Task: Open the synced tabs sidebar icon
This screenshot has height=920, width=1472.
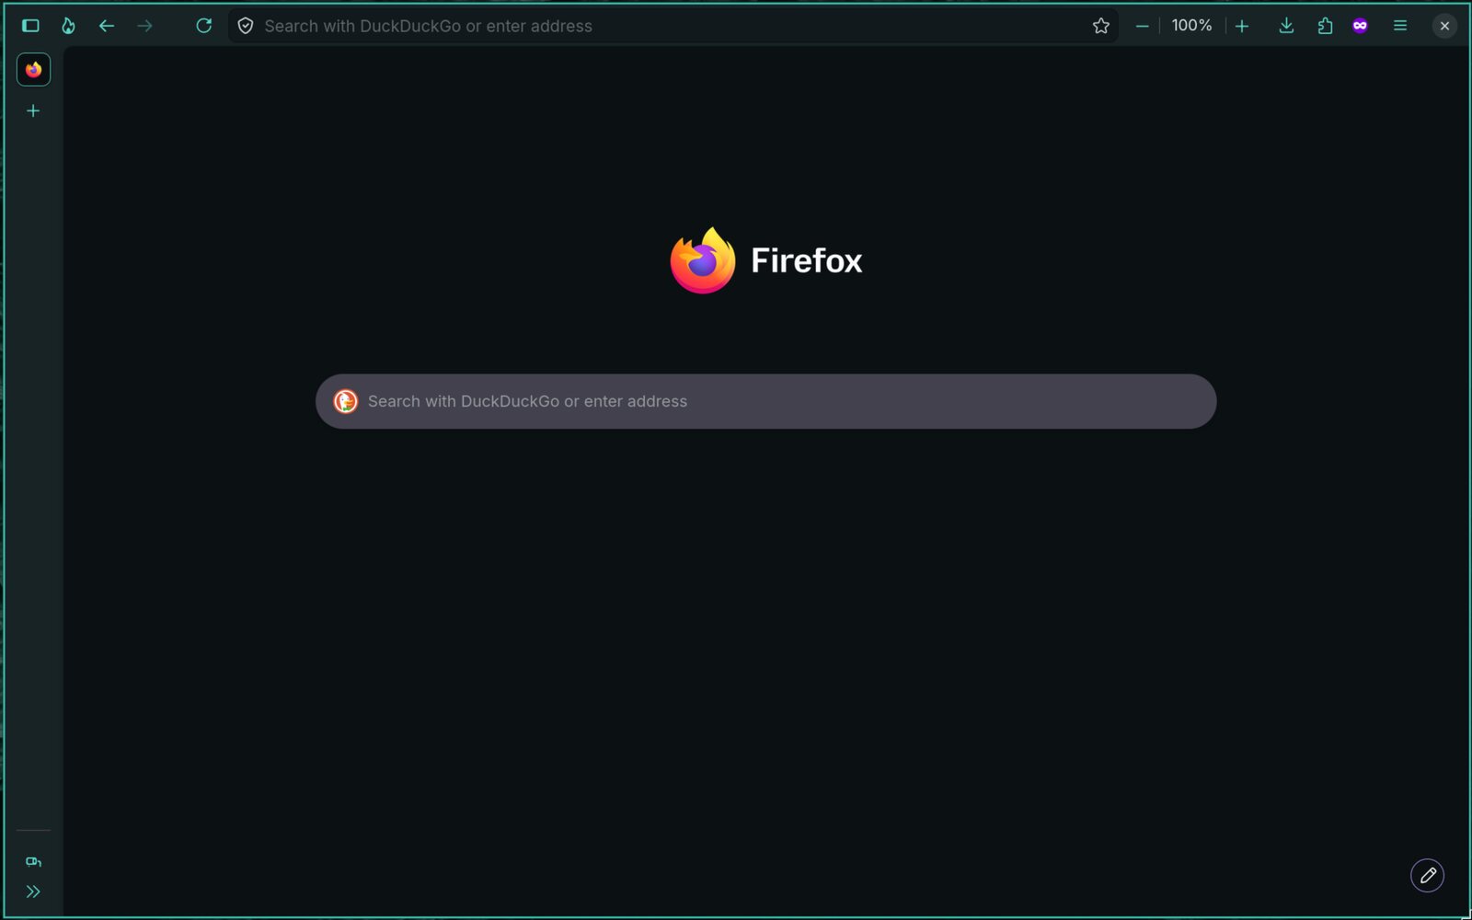Action: pos(33,862)
